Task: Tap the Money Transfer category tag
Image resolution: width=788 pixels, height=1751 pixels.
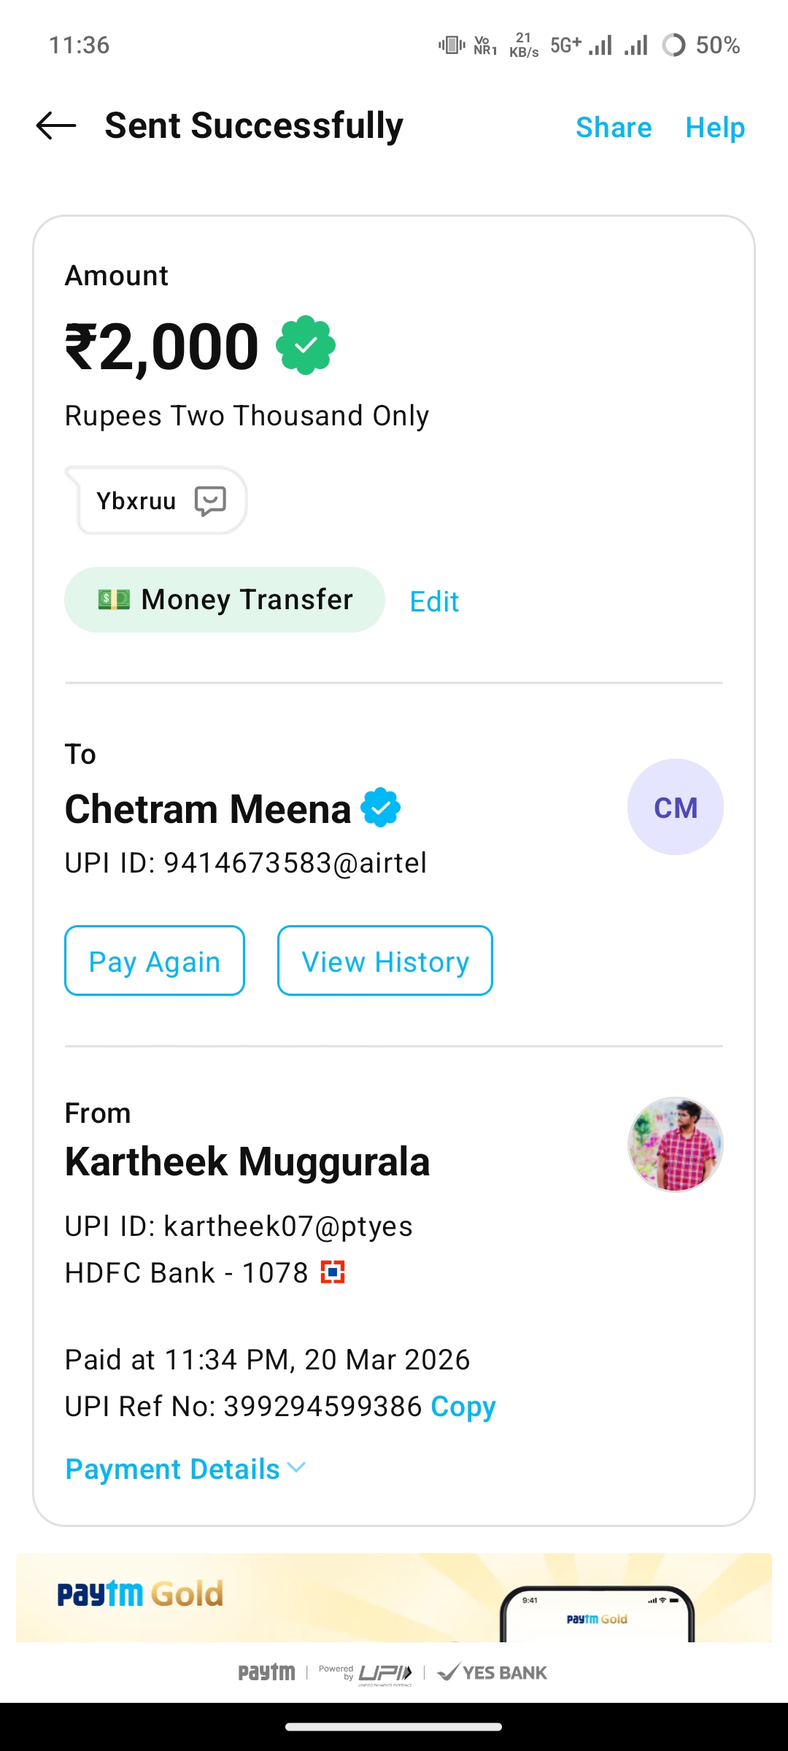Action: point(225,600)
